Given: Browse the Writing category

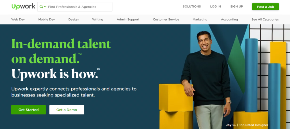Looking at the screenshot, I should 98,20.
